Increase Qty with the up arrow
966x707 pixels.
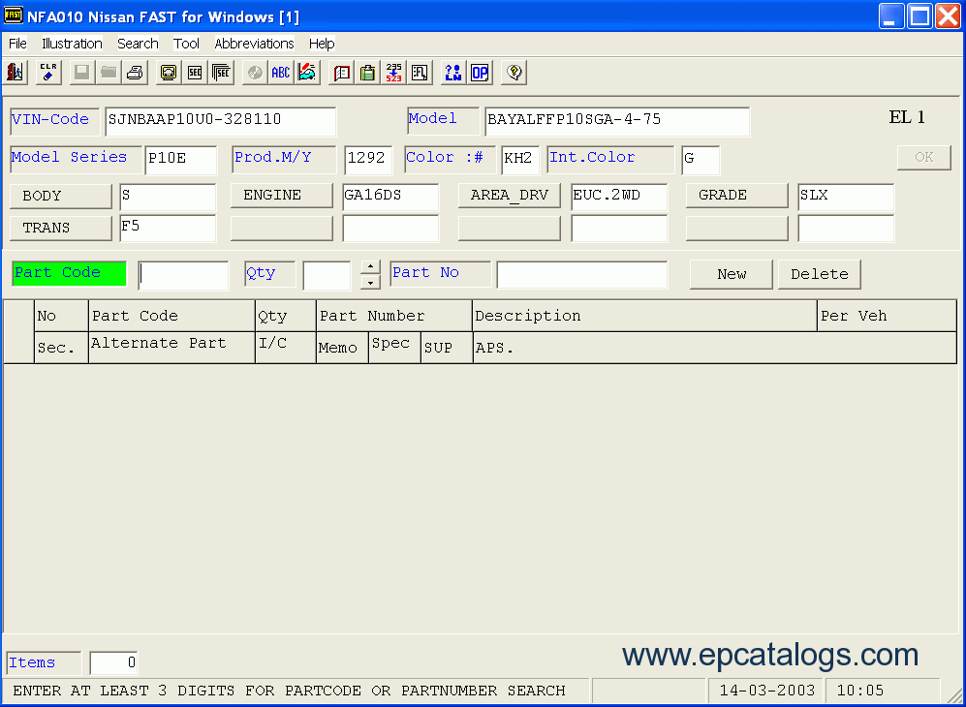pos(370,267)
